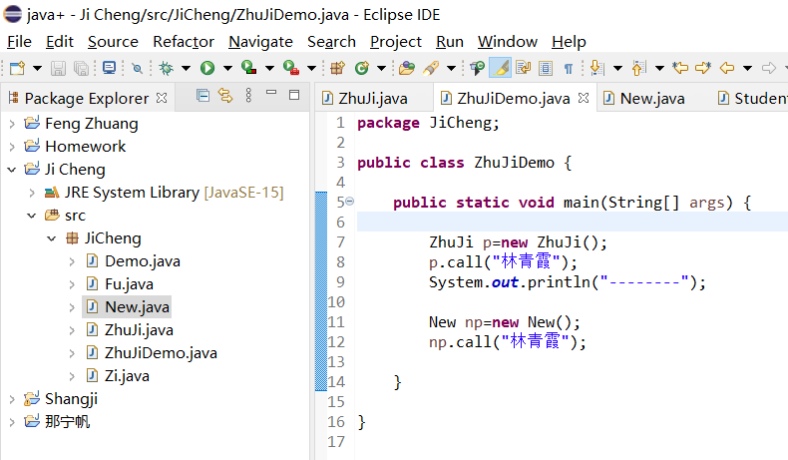Screen dimensions: 788x460
Task: Toggle Block Selection Mode icon
Action: point(546,68)
